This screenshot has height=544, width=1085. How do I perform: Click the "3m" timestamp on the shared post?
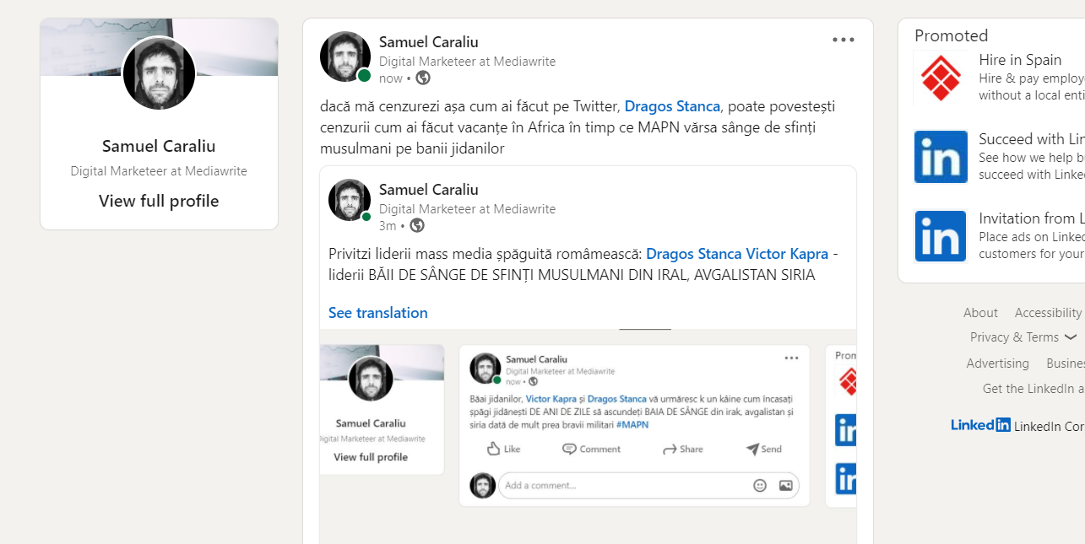click(x=388, y=226)
